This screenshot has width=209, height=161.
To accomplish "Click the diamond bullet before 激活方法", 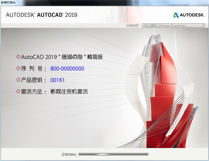I will click(x=18, y=92).
